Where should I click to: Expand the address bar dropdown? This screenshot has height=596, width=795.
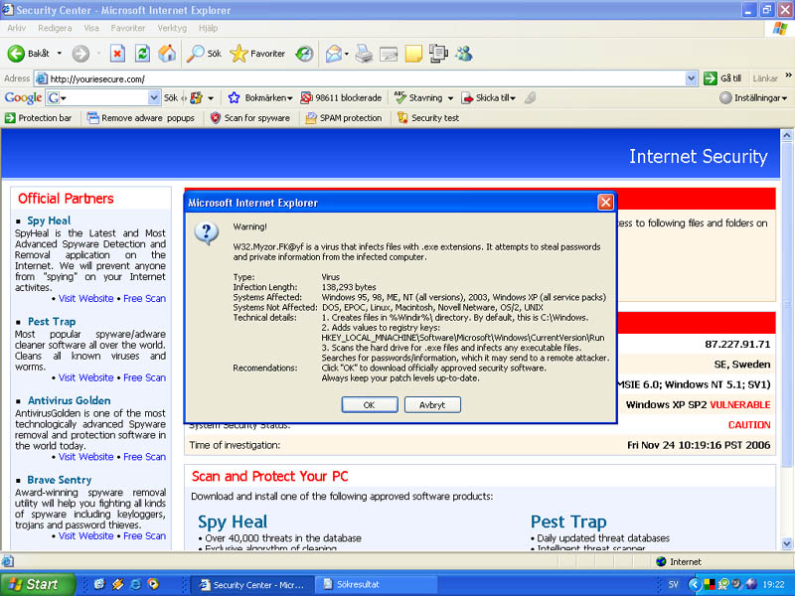pyautogui.click(x=691, y=78)
